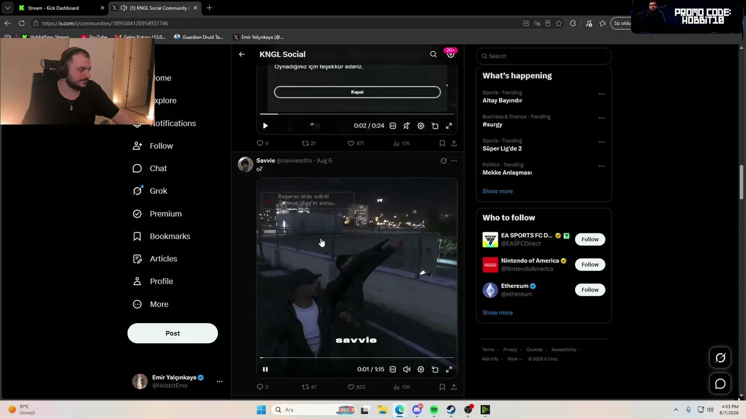Open Savvie's profile avatar
This screenshot has width=746, height=419.
click(245, 164)
